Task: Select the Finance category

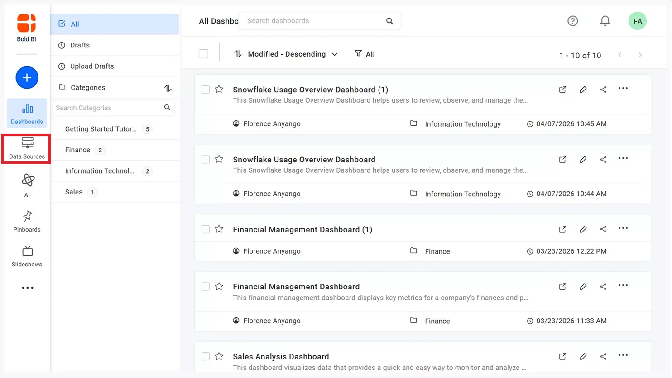Action: click(115, 150)
